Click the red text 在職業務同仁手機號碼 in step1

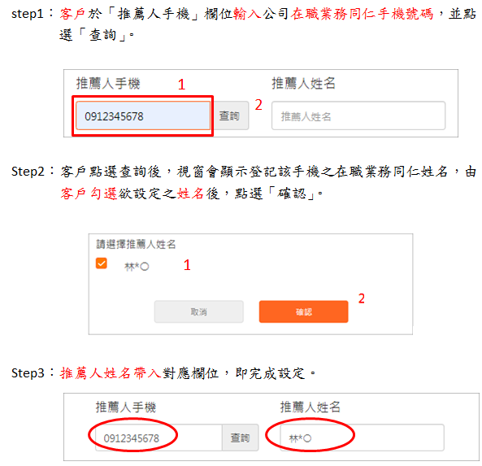363,14
